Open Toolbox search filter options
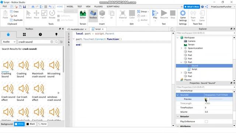The height and width of the screenshot is (133, 236). [62, 42]
